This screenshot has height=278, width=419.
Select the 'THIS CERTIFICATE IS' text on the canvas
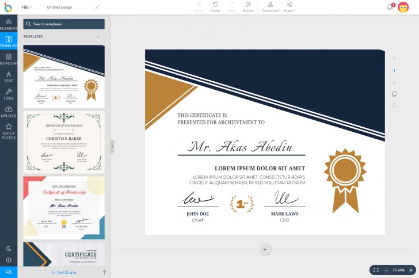click(x=202, y=115)
